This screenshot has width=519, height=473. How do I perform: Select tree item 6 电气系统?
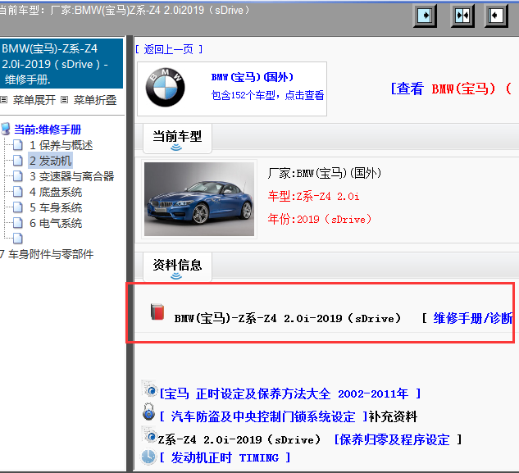pos(56,223)
